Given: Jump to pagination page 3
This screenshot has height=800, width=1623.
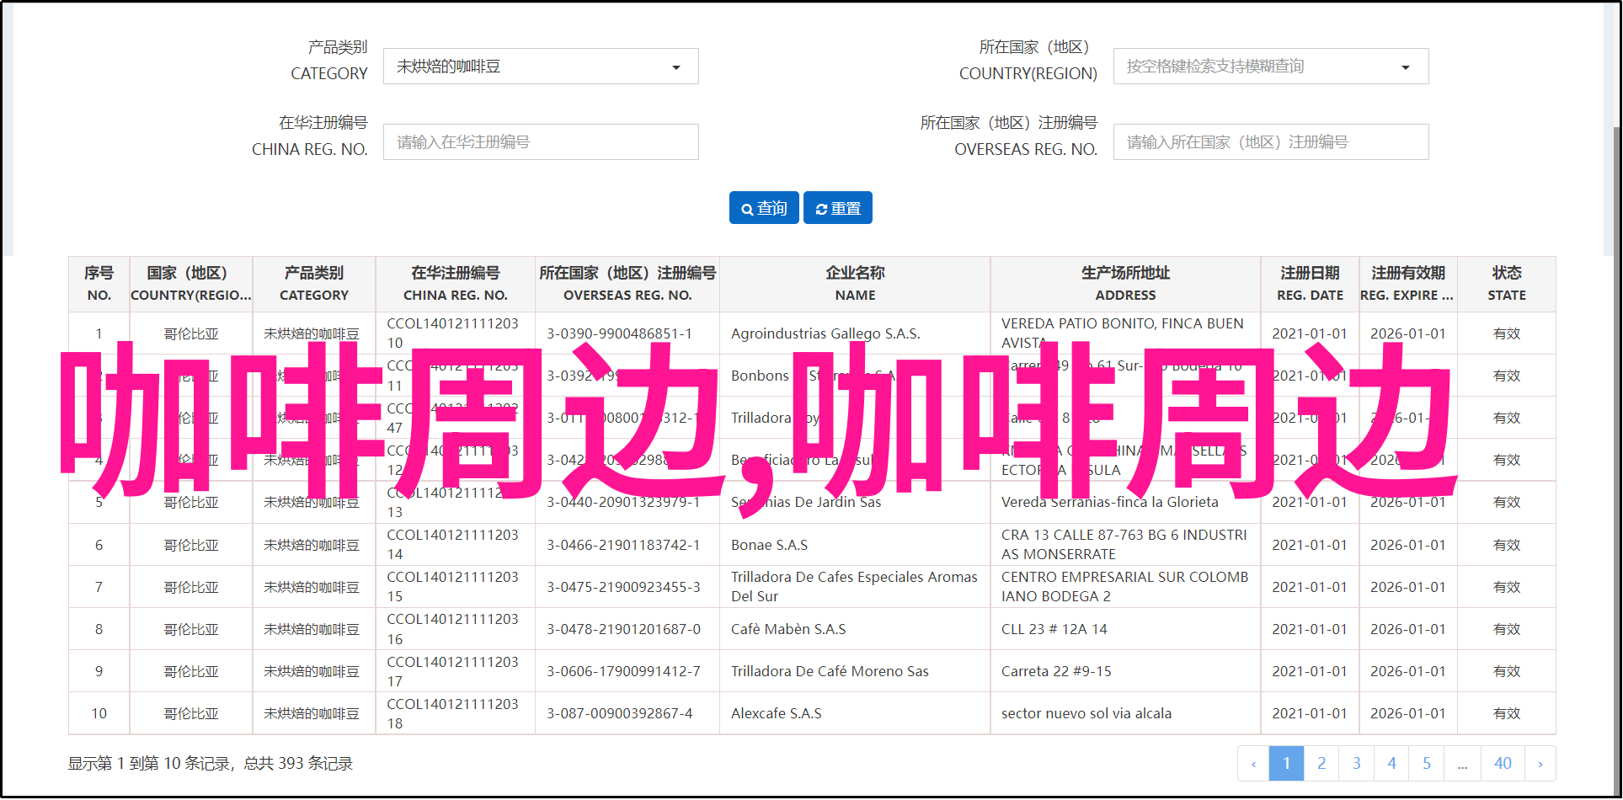Looking at the screenshot, I should point(1357,764).
